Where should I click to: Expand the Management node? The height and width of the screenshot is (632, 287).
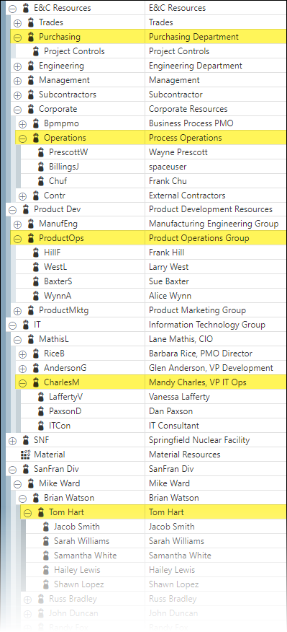pos(17,81)
